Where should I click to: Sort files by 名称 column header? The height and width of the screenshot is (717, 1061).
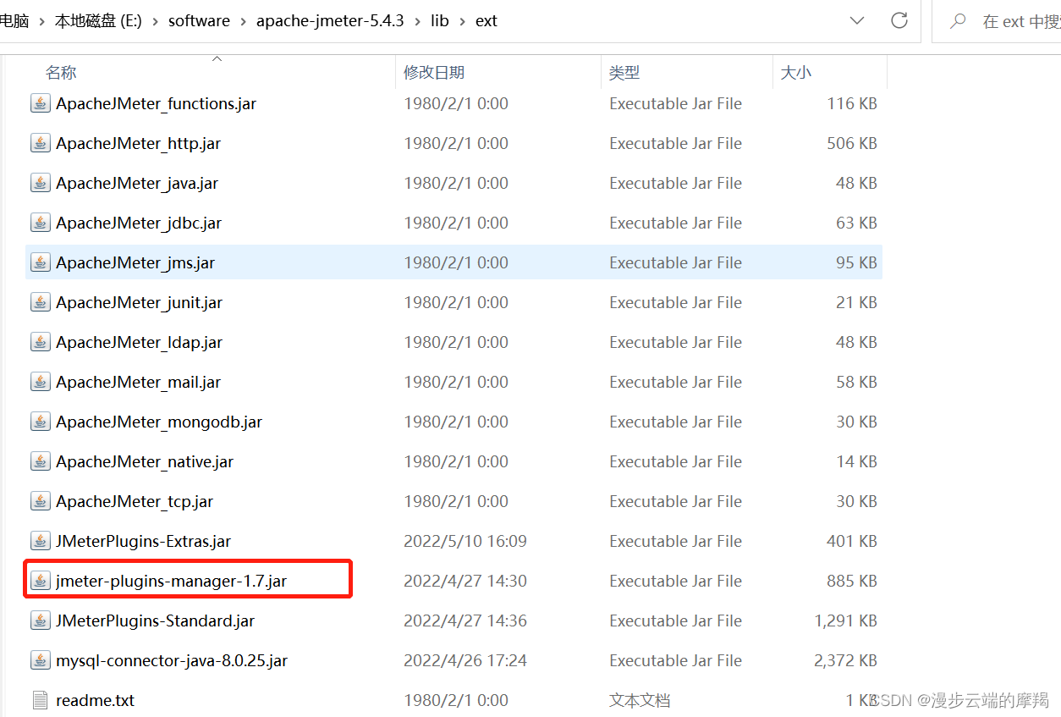click(x=61, y=73)
